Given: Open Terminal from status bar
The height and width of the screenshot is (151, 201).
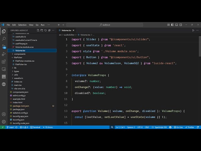Looking at the screenshot, I should (35, 127).
